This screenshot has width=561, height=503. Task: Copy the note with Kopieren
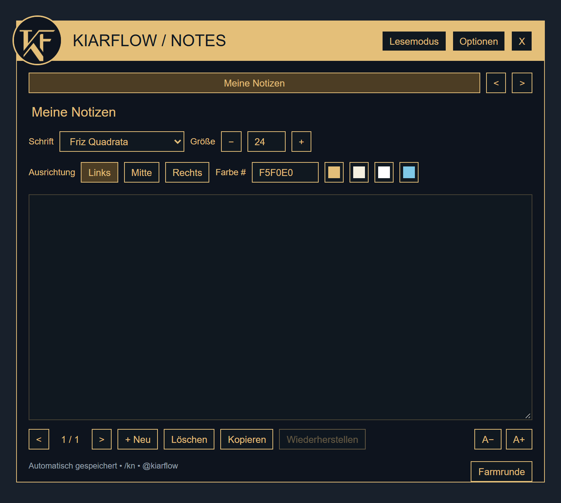pos(247,439)
